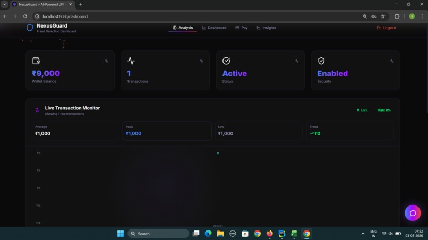Screen dimensions: 428x240
Task: Click the Logout button
Action: coord(386,28)
